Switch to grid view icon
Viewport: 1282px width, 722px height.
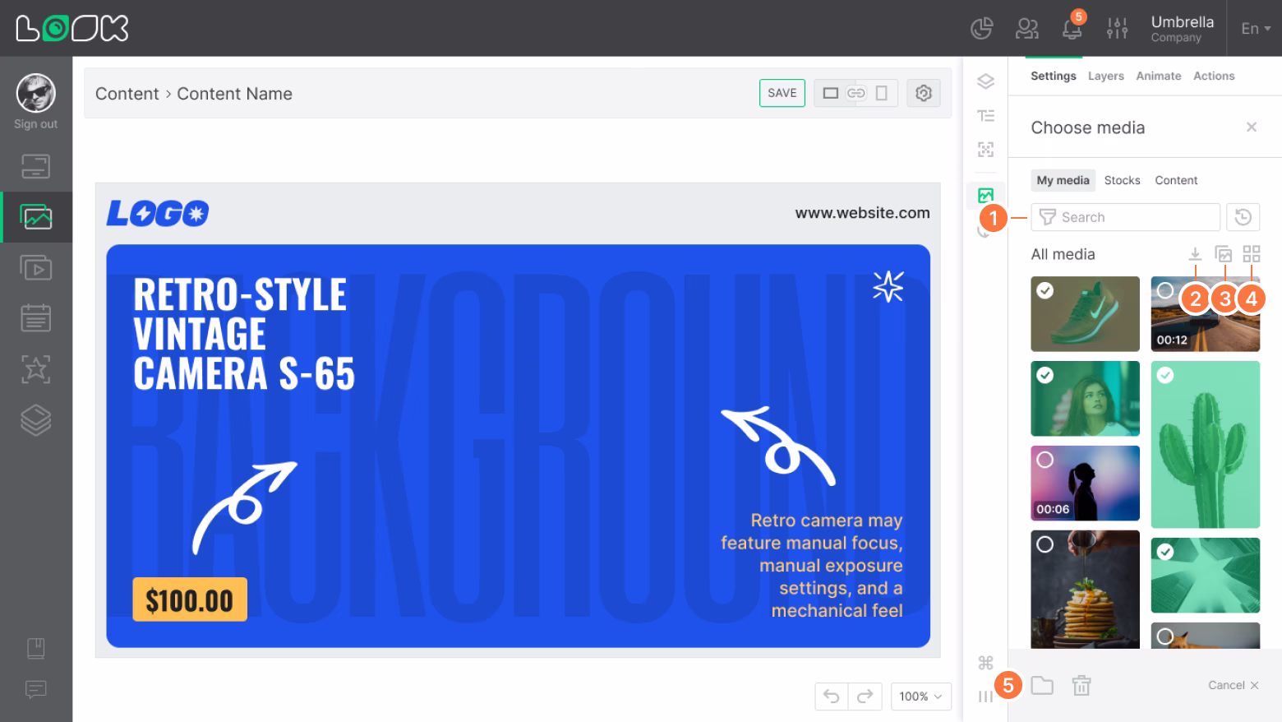pyautogui.click(x=1251, y=254)
